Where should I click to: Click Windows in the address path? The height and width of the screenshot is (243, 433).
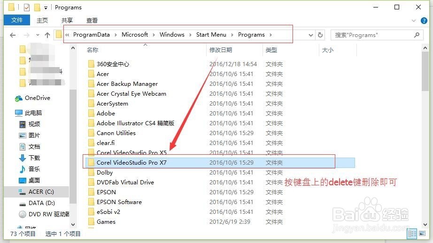point(172,35)
